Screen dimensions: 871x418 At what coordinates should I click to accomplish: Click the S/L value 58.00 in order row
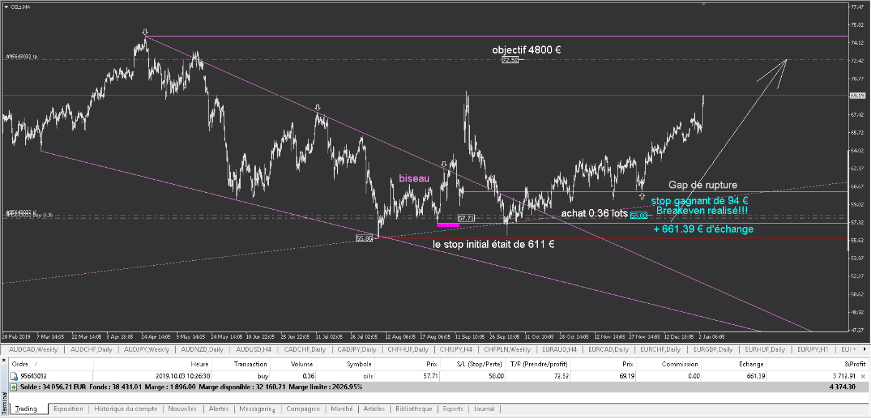(495, 376)
